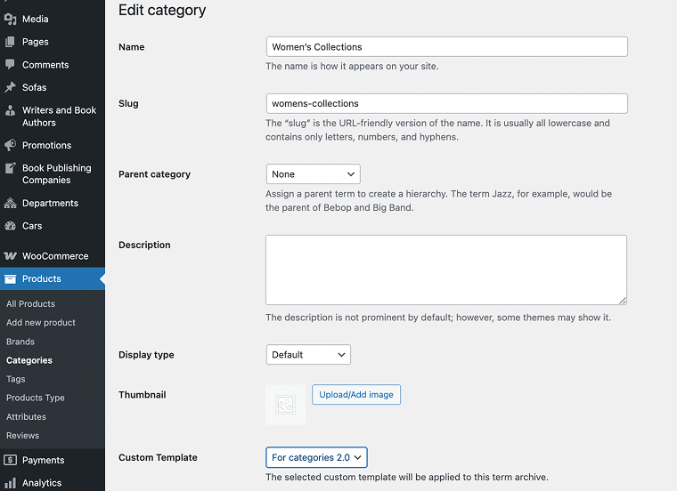Screen dimensions: 677x491
Task: Go to Attributes submenu
Action: coord(26,417)
